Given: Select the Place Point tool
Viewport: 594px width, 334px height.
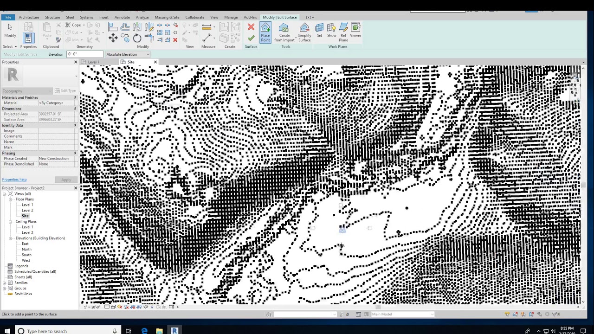Looking at the screenshot, I should pos(265,32).
